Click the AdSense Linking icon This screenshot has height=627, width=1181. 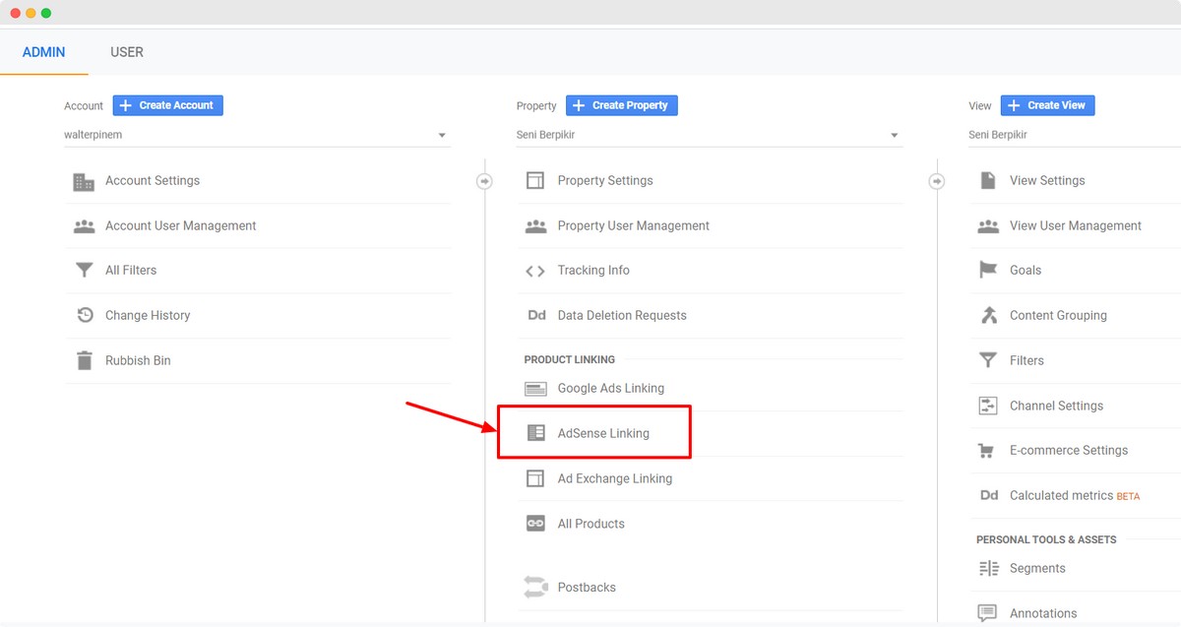point(536,433)
